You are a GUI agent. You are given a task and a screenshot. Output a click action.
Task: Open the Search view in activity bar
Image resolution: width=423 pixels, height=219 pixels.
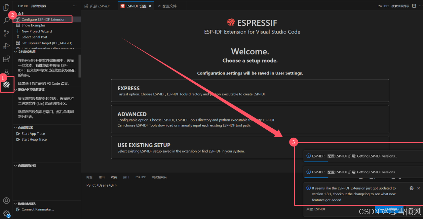coord(6,20)
